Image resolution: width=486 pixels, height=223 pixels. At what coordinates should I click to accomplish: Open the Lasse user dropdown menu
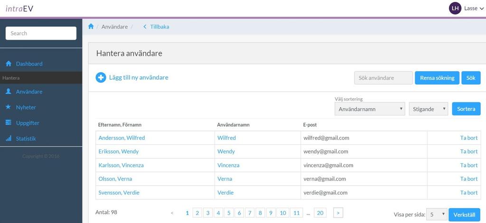tap(474, 9)
